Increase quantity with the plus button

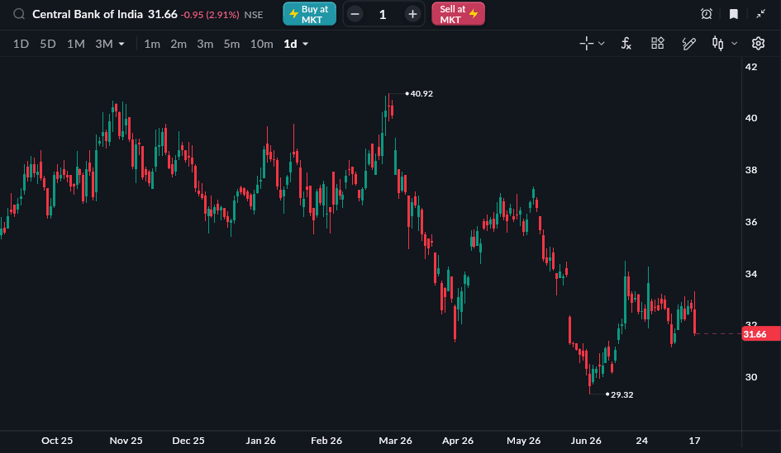tap(412, 14)
